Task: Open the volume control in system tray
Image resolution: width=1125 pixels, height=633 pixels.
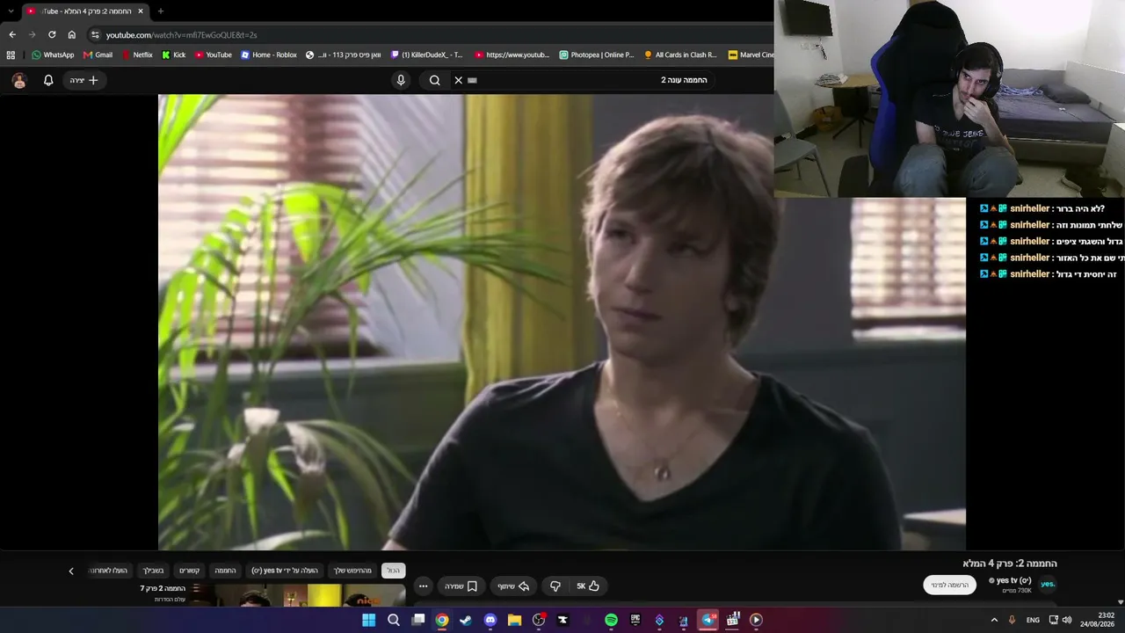Action: coord(1067,620)
